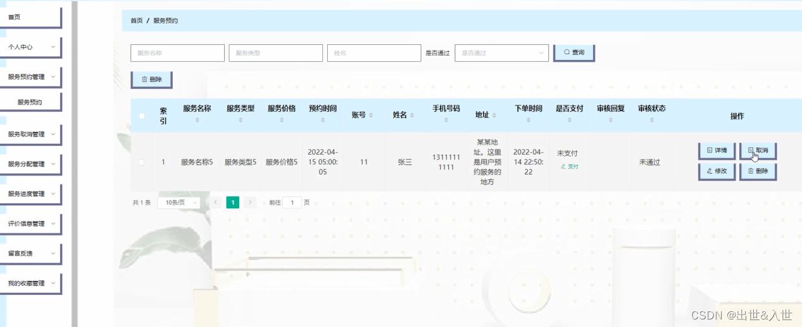The image size is (802, 327).
Task: Click the 张三 name cell
Action: (x=405, y=162)
